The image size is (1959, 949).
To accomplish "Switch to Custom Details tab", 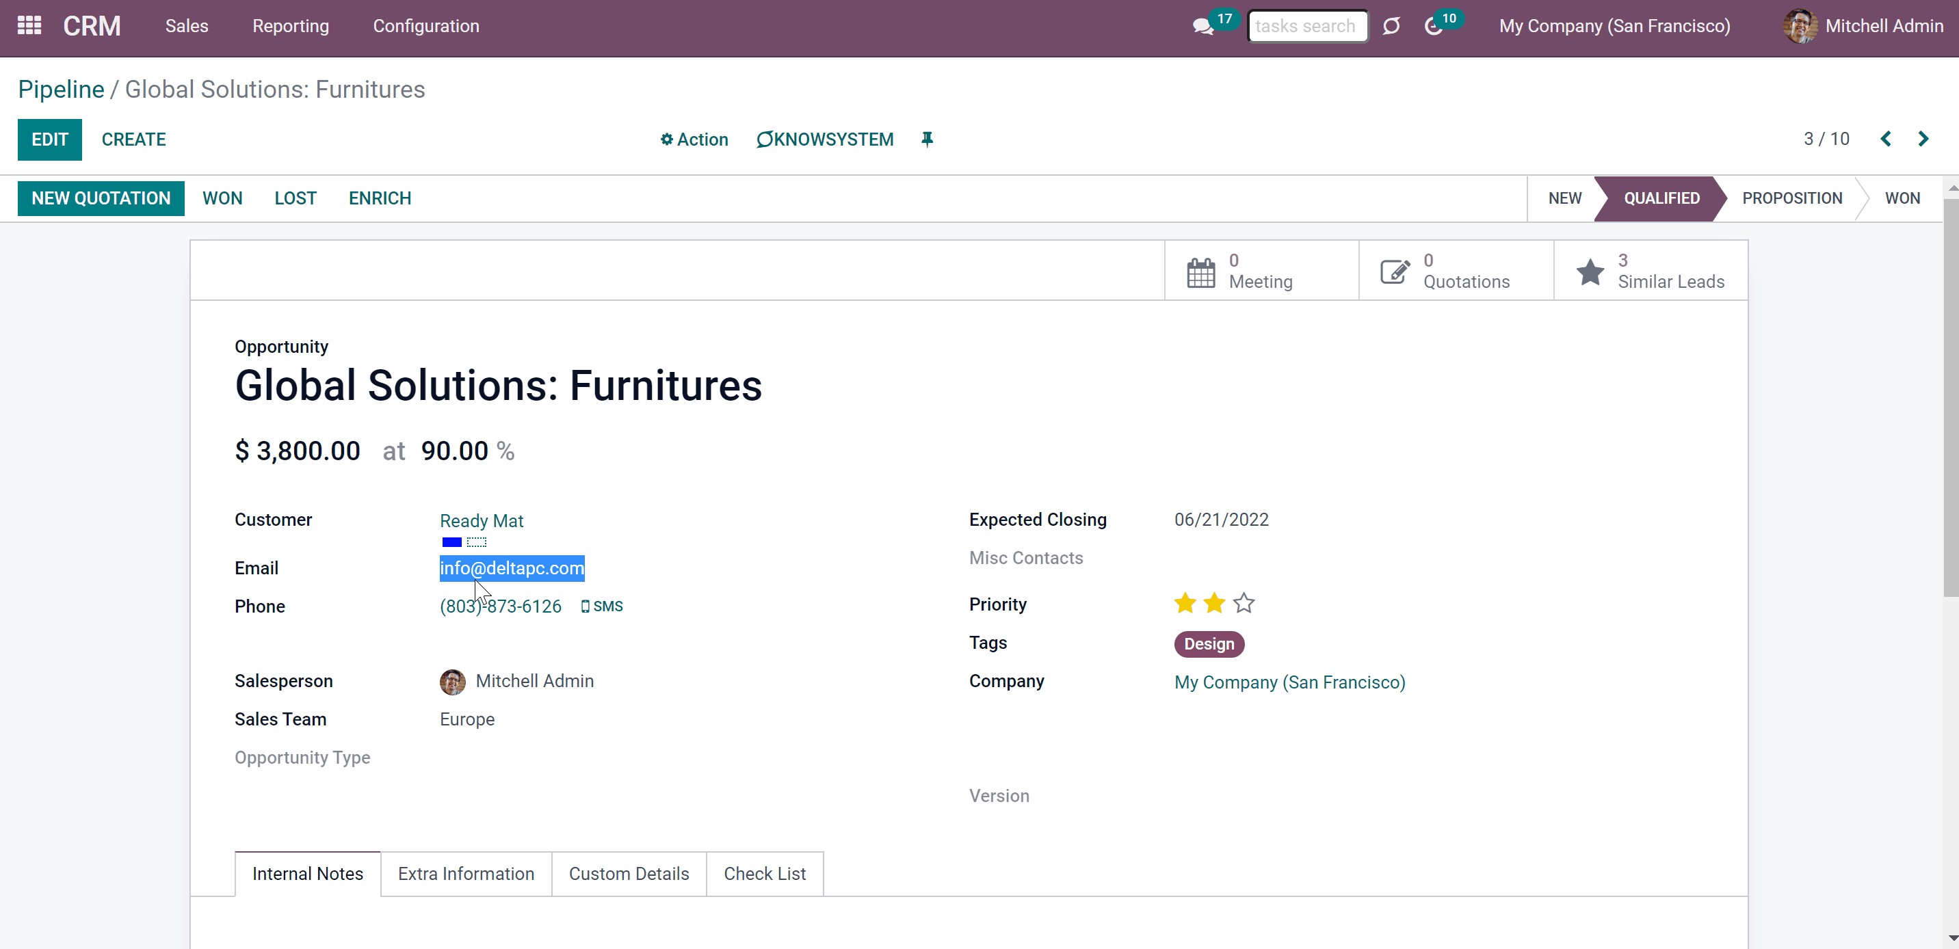I will tap(629, 874).
